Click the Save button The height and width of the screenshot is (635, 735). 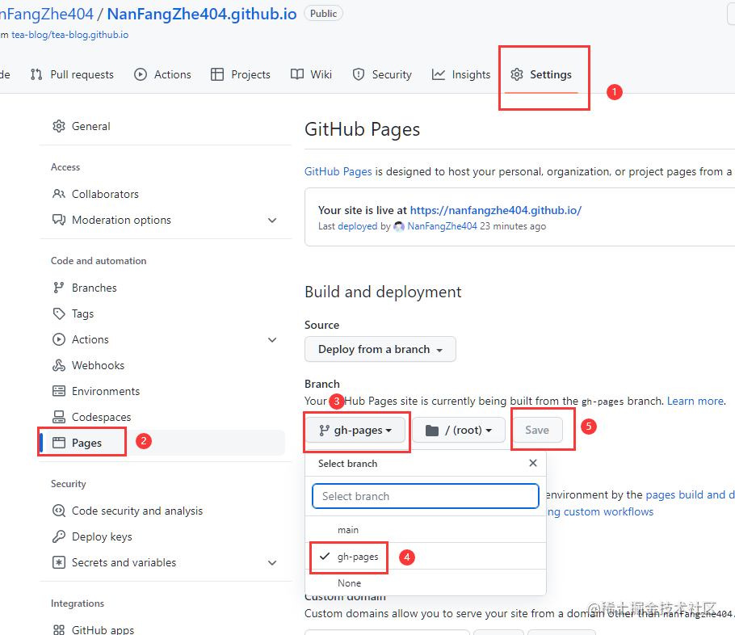coord(537,430)
